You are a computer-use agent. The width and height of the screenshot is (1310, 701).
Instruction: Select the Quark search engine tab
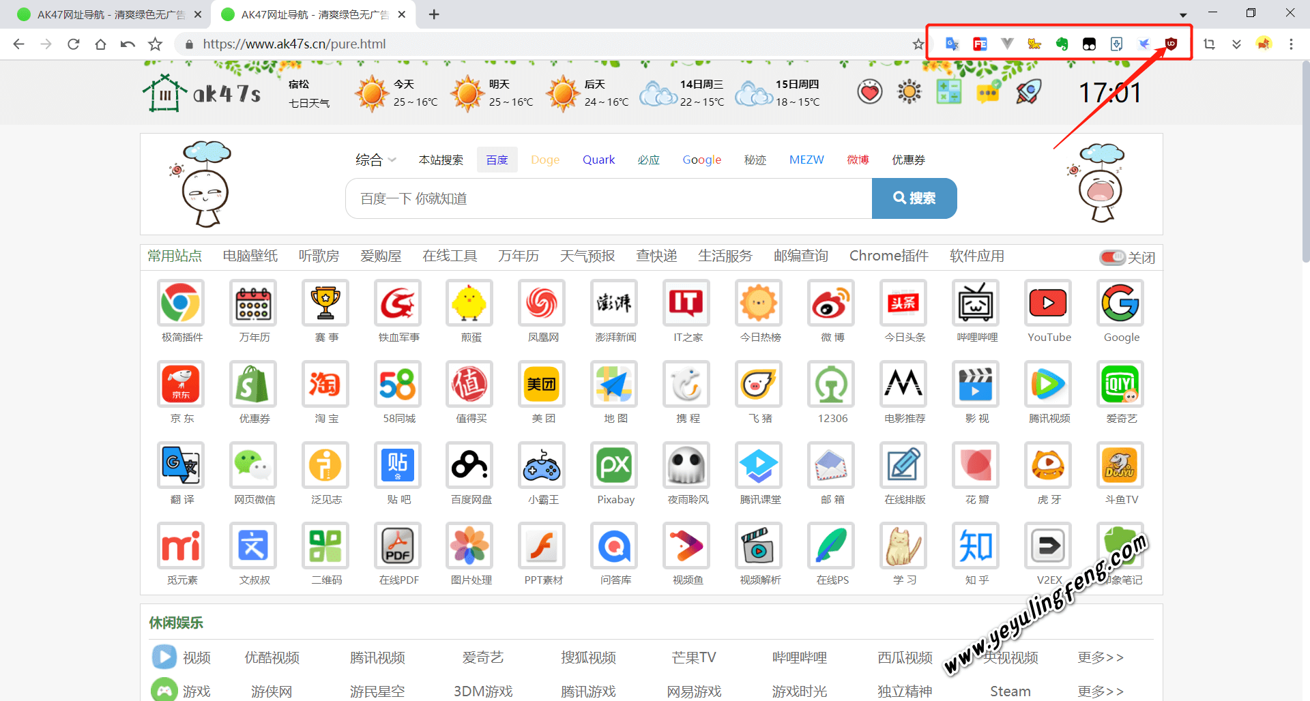click(x=598, y=160)
